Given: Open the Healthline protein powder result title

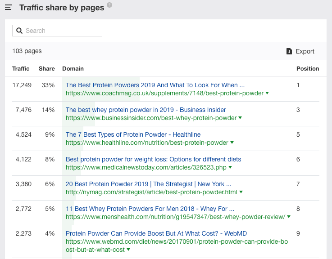Looking at the screenshot, I should (133, 134).
